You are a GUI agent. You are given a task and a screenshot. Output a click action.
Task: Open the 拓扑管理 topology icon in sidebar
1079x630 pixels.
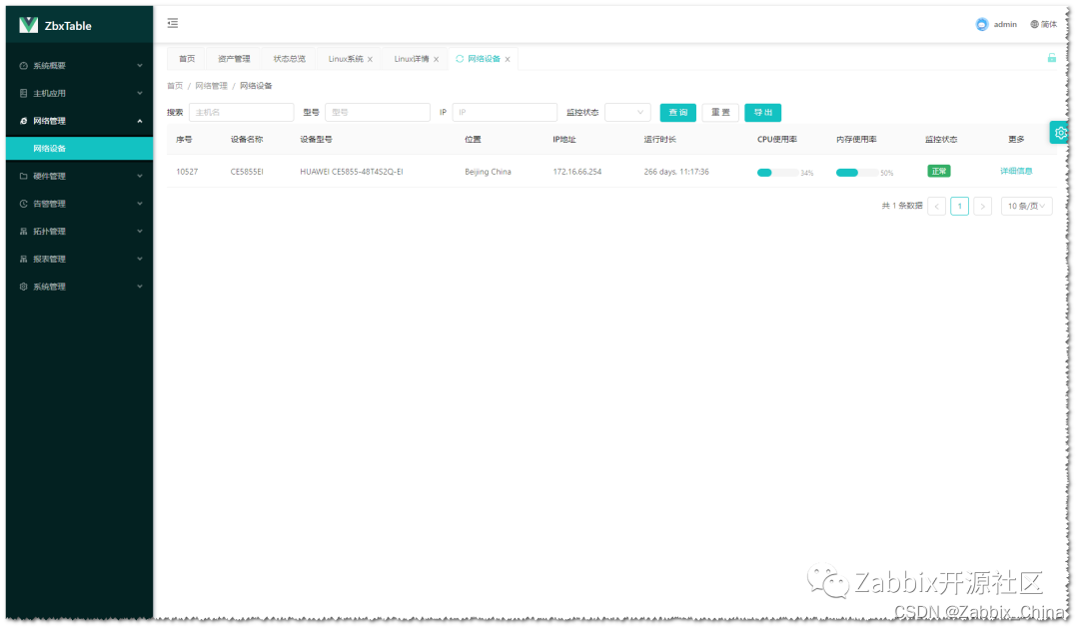point(22,231)
